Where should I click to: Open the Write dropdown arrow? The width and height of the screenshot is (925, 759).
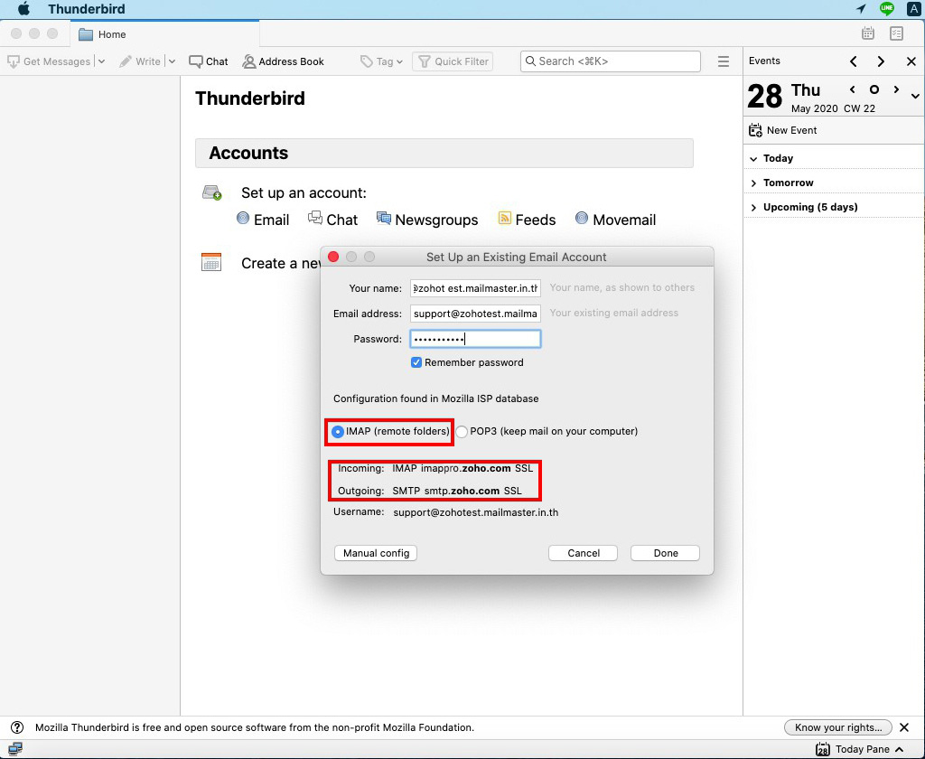click(x=172, y=61)
